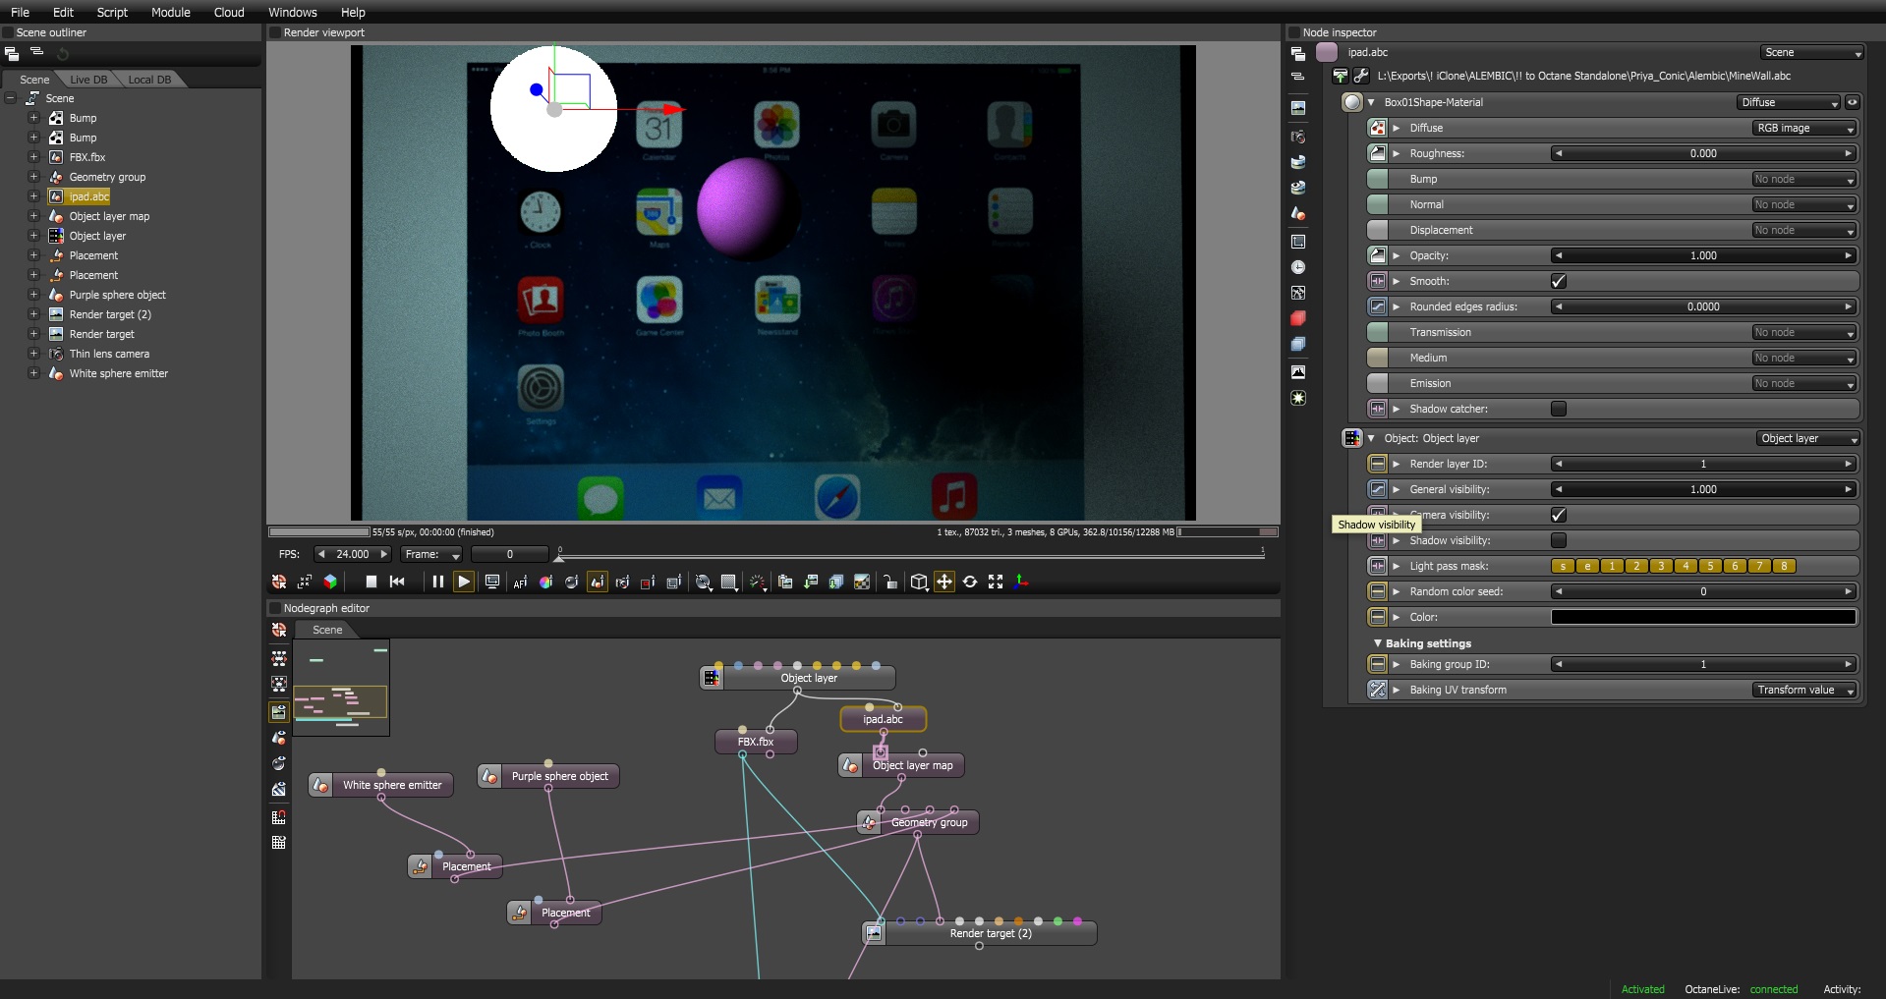
Task: Expand the Geometry group tree item
Action: [33, 177]
